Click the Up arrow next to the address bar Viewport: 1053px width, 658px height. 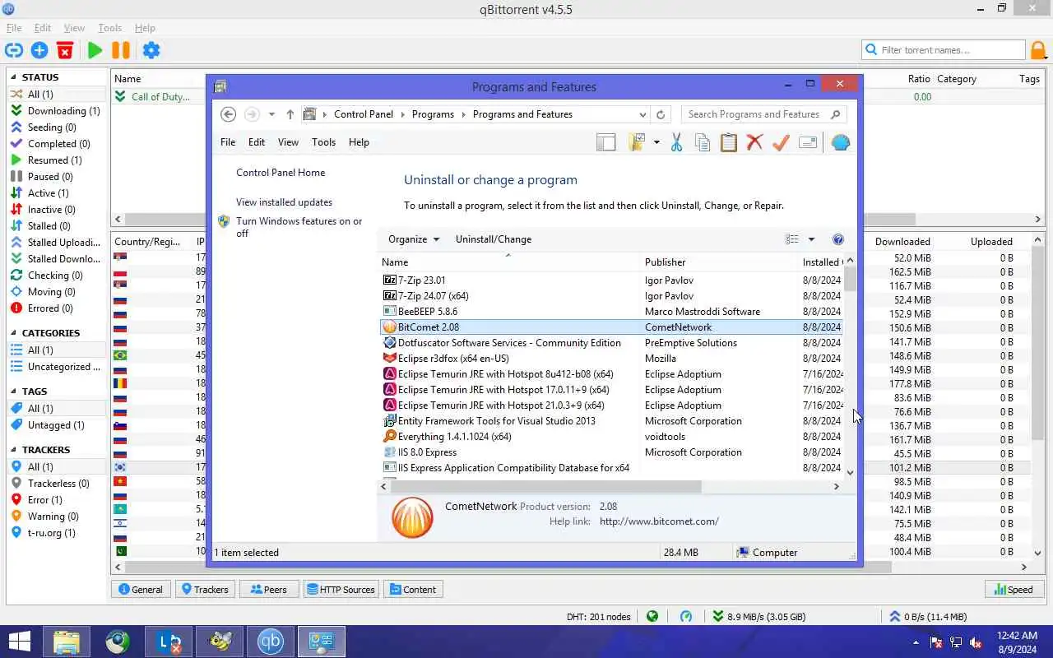(290, 114)
